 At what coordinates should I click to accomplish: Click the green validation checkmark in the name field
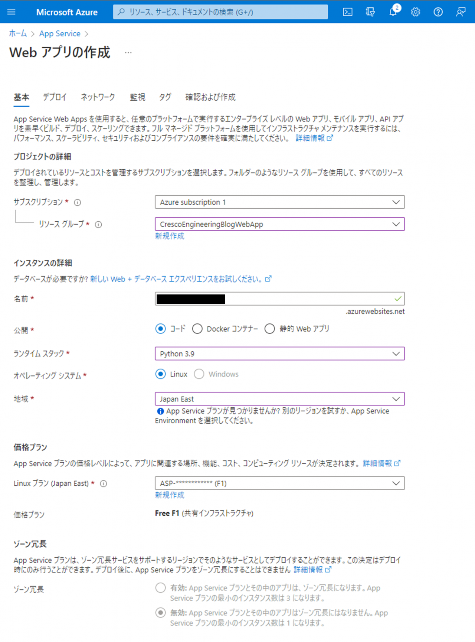pos(398,299)
